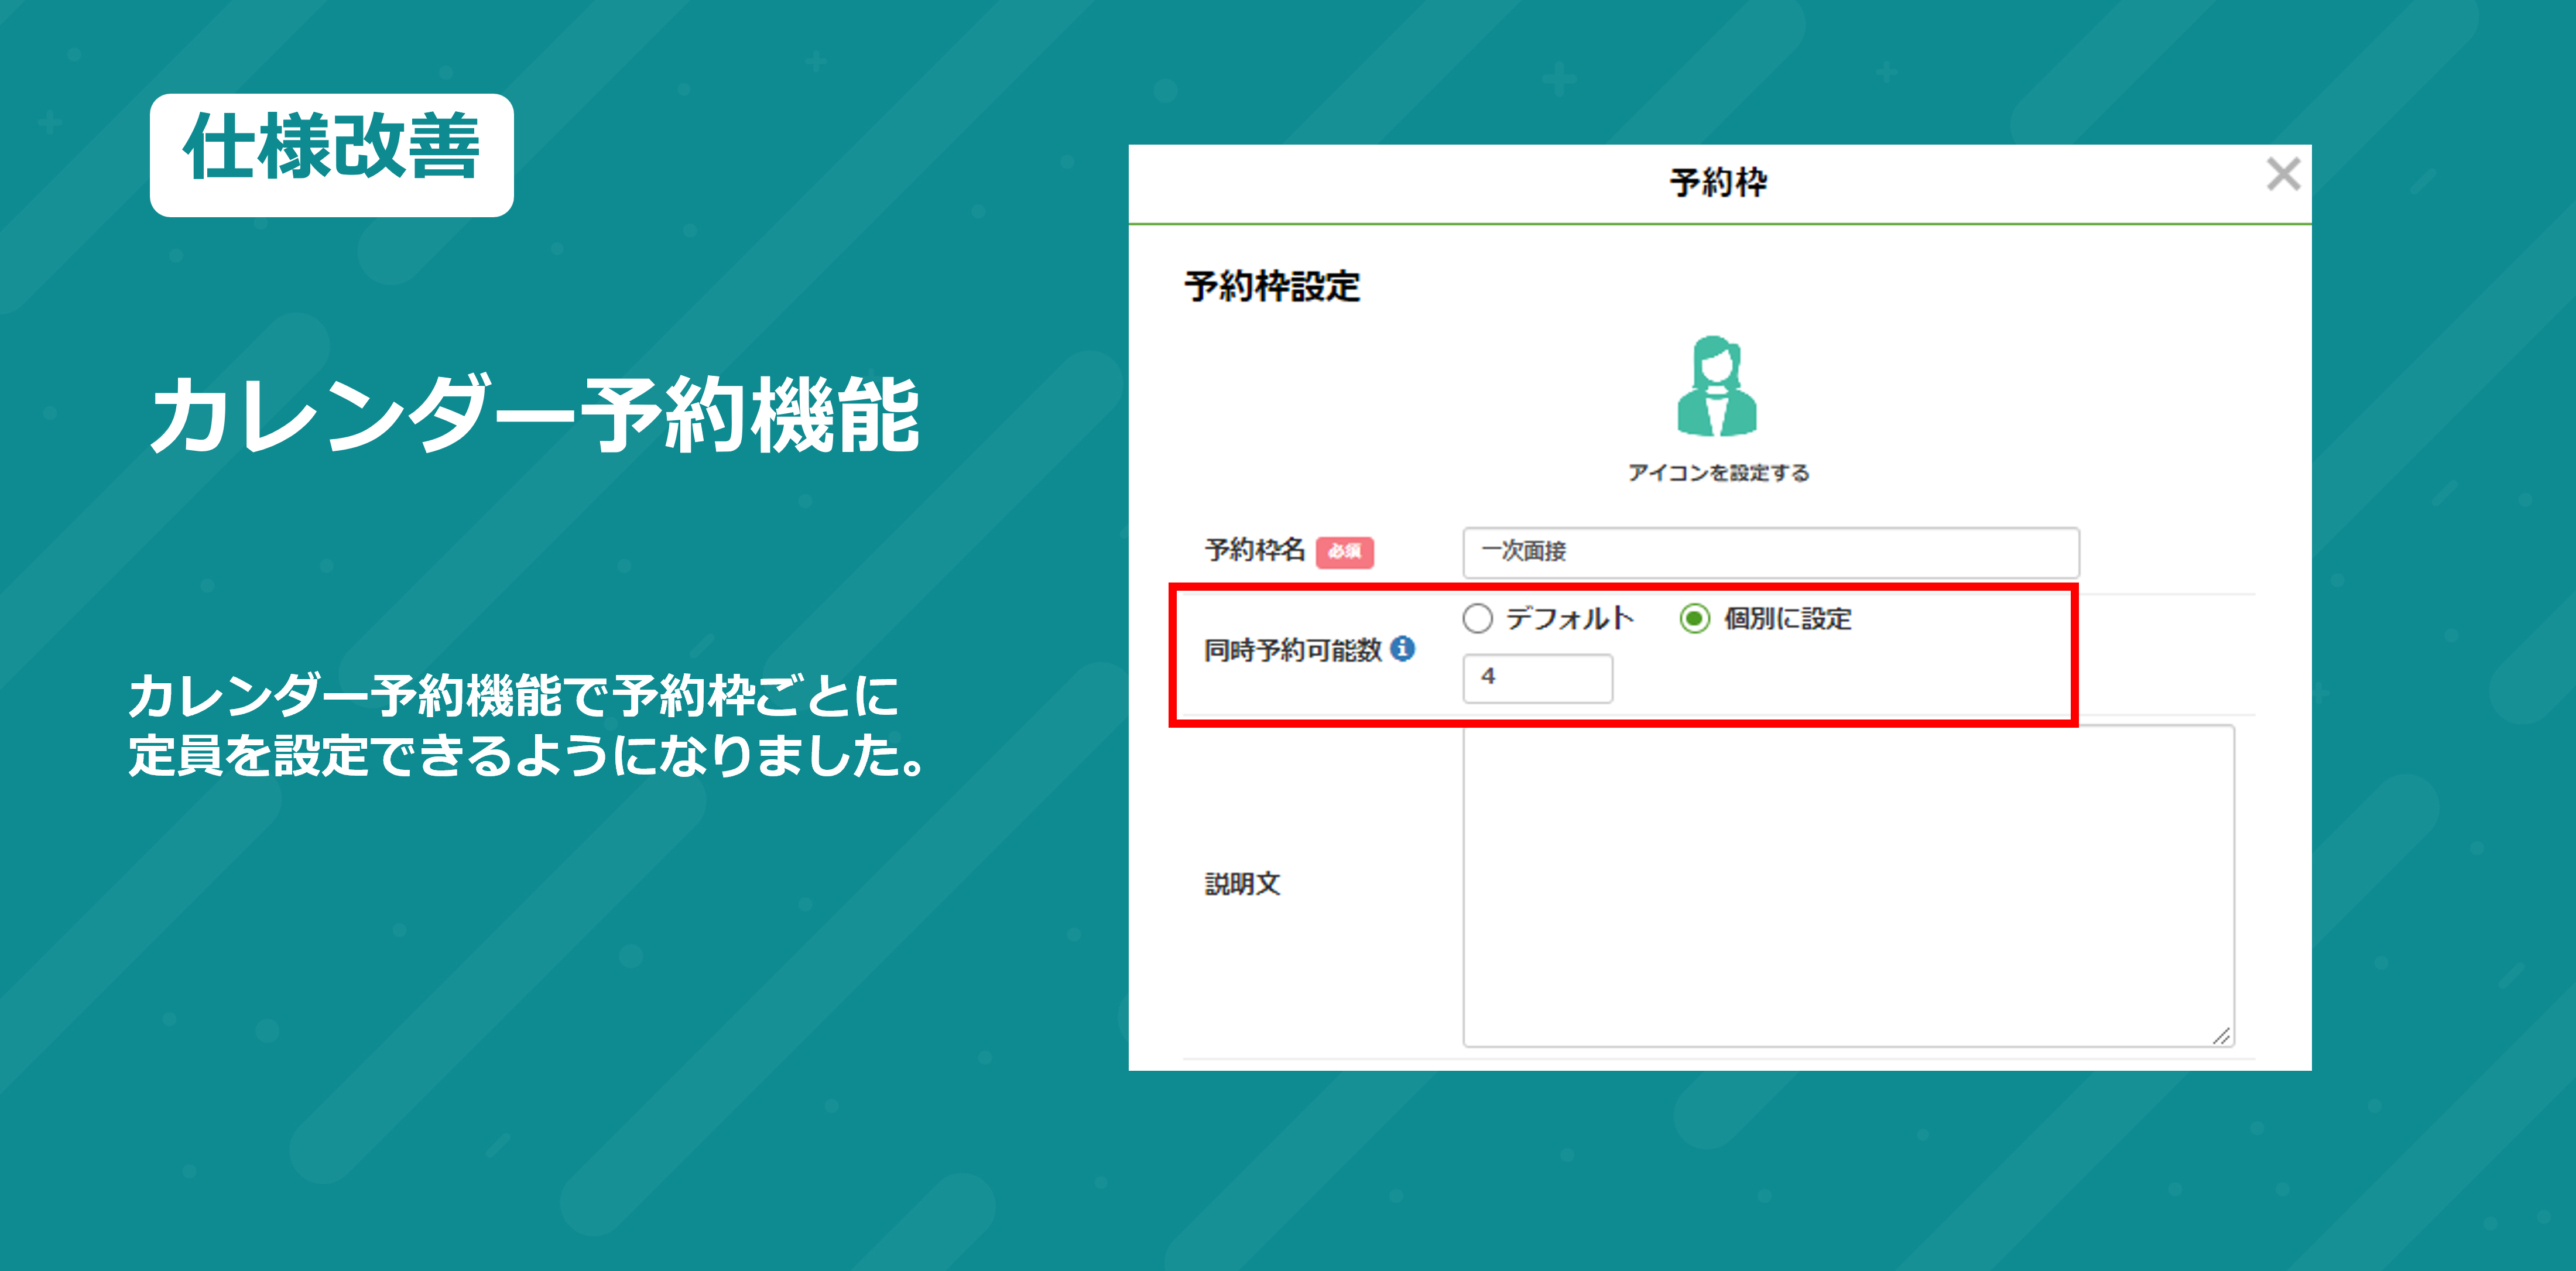This screenshot has height=1271, width=2576.
Task: Click the green person avatar icon
Action: tap(1717, 387)
